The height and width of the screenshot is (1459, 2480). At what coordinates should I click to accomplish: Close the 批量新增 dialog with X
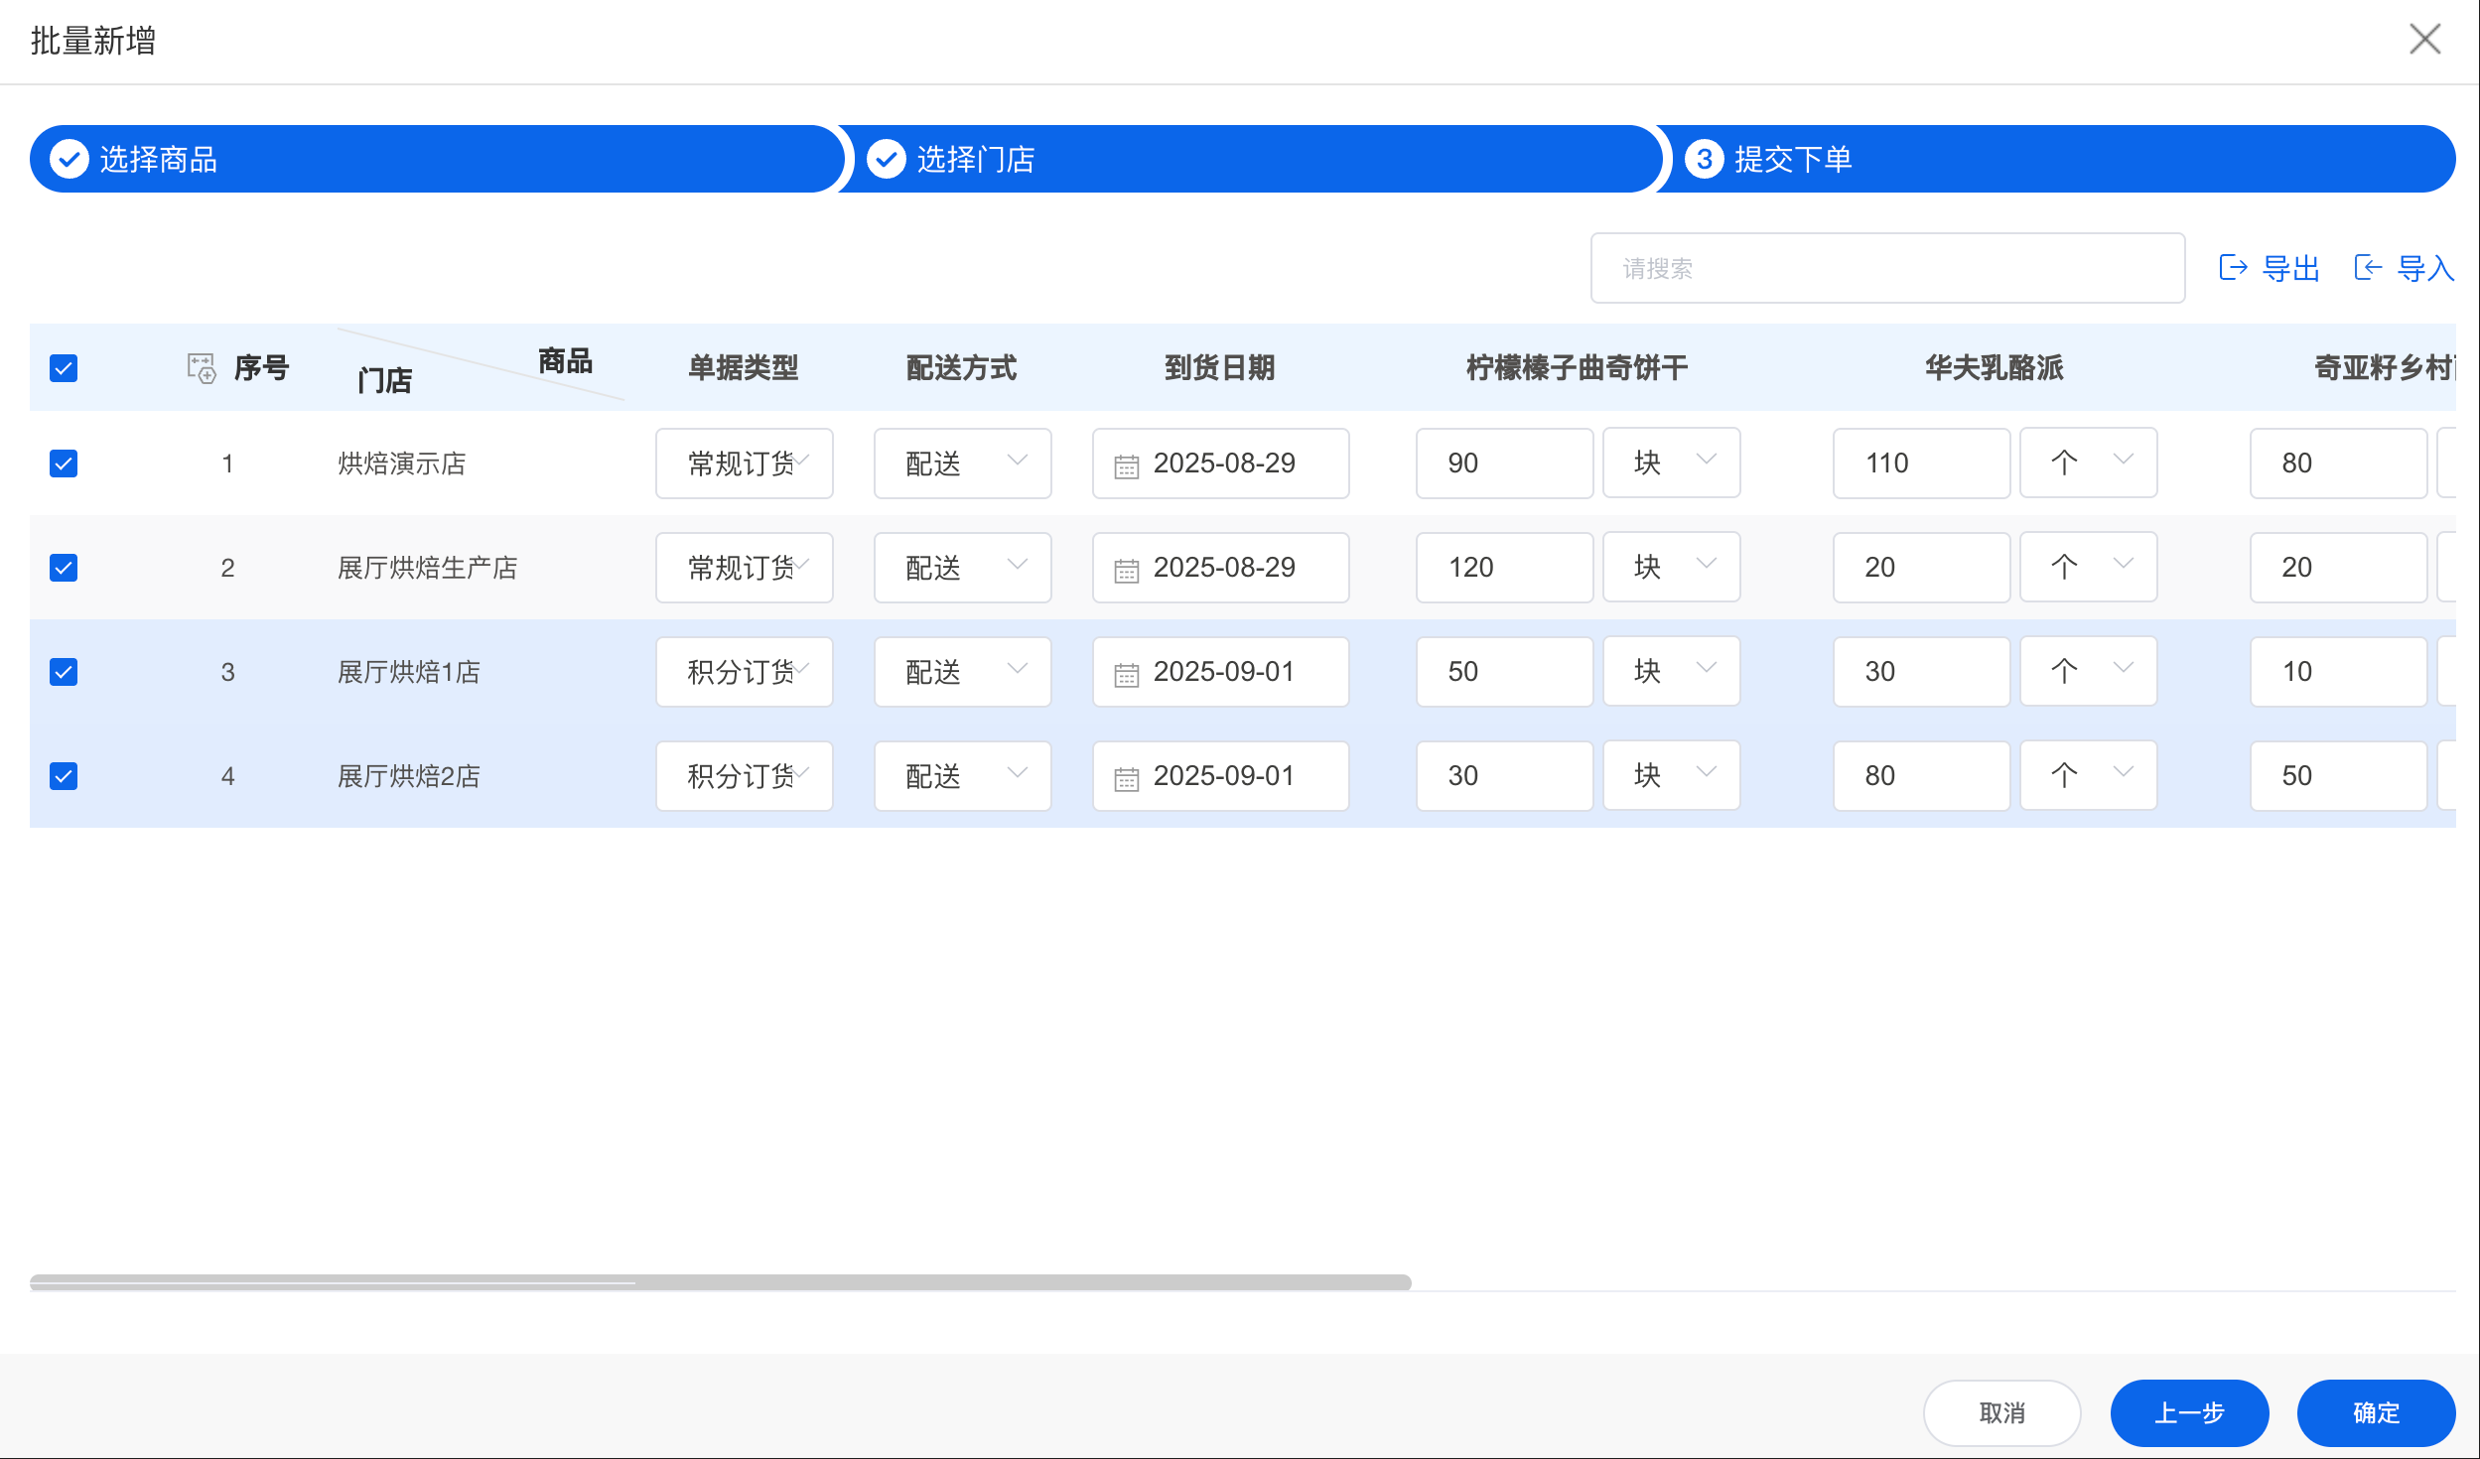point(2424,40)
